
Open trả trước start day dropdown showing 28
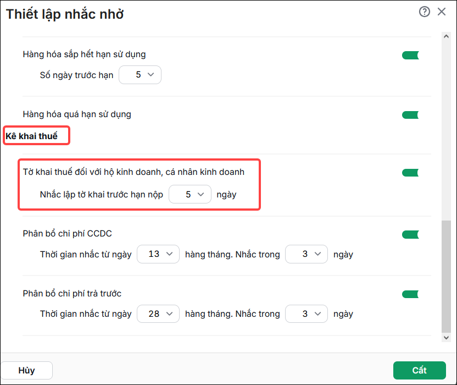[x=158, y=314]
